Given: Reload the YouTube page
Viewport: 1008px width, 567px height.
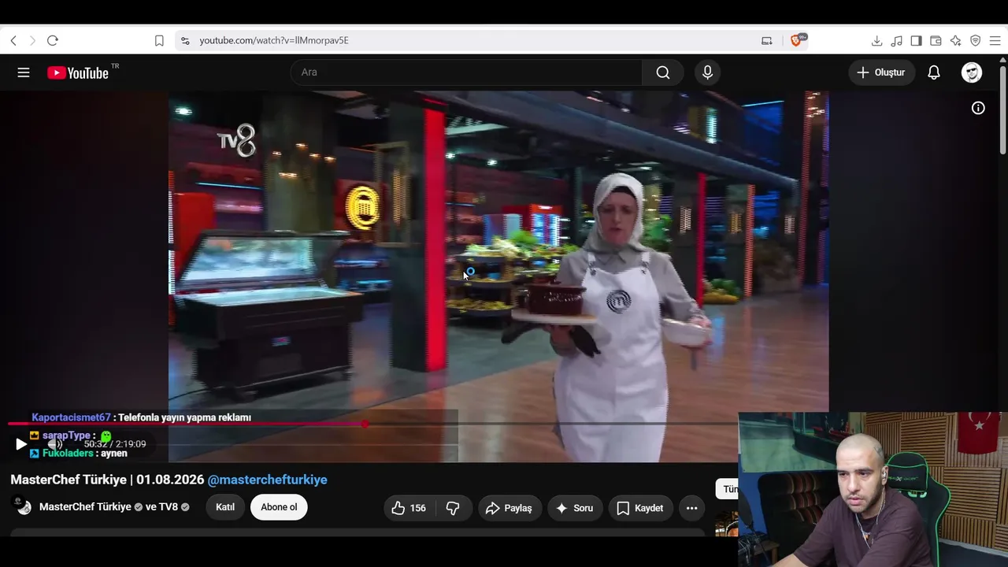Looking at the screenshot, I should click(x=53, y=41).
